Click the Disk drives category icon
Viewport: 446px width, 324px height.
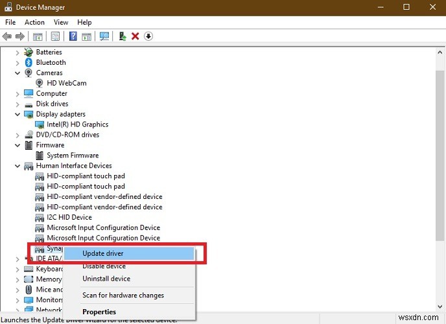(x=29, y=104)
